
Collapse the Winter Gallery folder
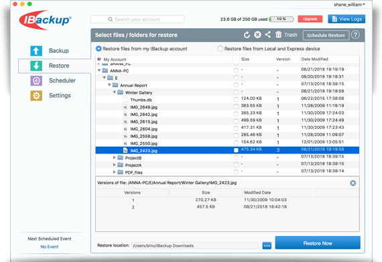click(115, 92)
